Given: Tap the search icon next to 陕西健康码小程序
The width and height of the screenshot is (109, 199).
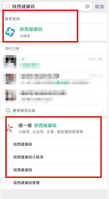Looking at the screenshot, I should point(8,157).
